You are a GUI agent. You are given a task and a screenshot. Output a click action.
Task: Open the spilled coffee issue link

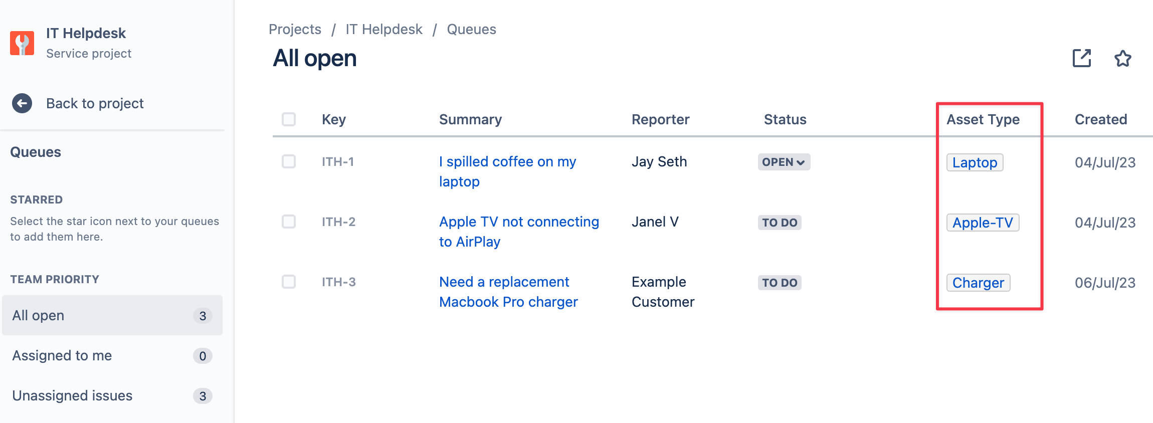click(507, 171)
